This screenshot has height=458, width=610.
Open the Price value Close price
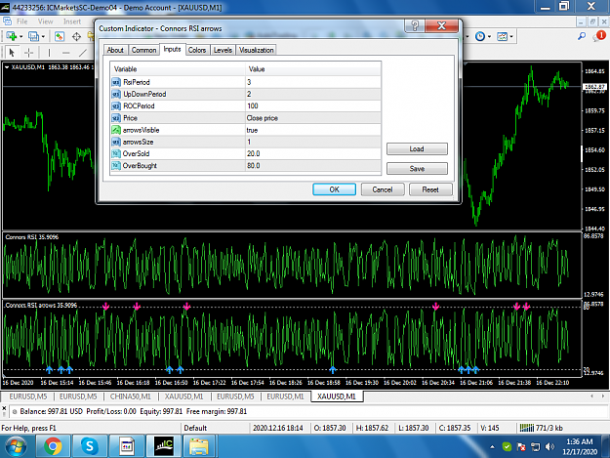click(312, 118)
